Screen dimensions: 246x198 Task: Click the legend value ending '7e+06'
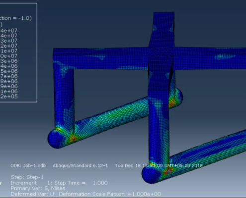(x=8, y=76)
